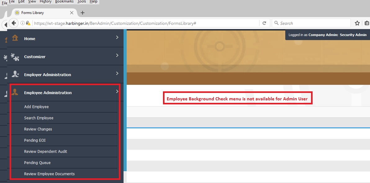Click the Employer Administration person icon
This screenshot has height=183, width=370.
pos(15,74)
